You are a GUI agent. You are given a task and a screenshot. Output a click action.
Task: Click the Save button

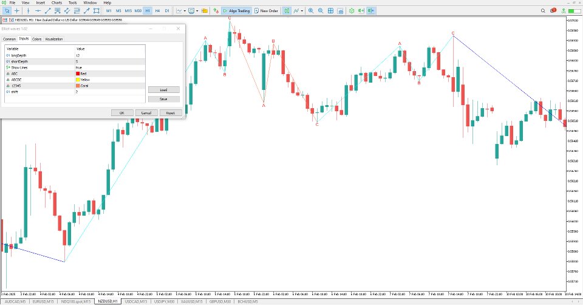[x=163, y=99]
